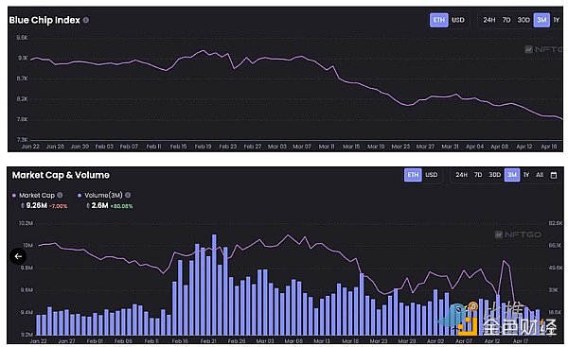Select ETH in Blue Chip Index
568x347 pixels.
pyautogui.click(x=438, y=20)
